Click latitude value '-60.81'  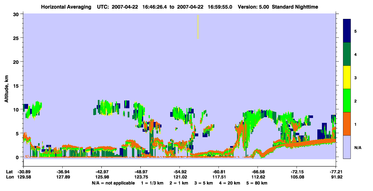(219, 172)
